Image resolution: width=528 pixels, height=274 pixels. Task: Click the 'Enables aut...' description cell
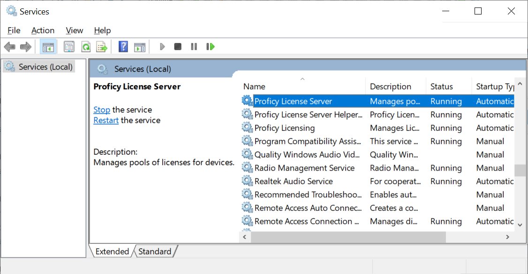pos(393,195)
